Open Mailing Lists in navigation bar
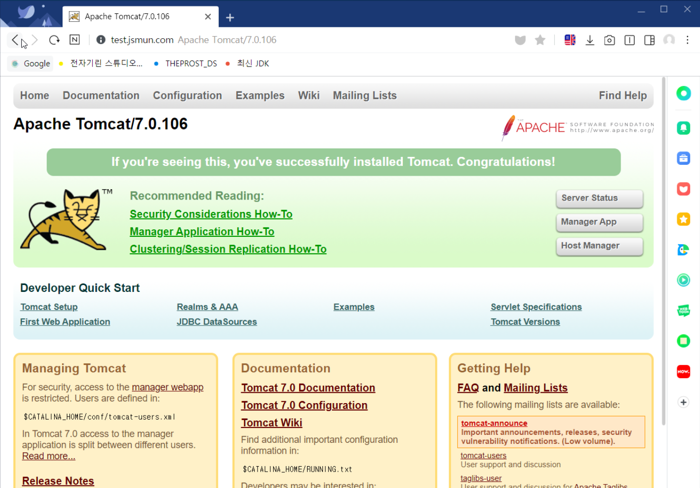700x488 pixels. coord(365,95)
